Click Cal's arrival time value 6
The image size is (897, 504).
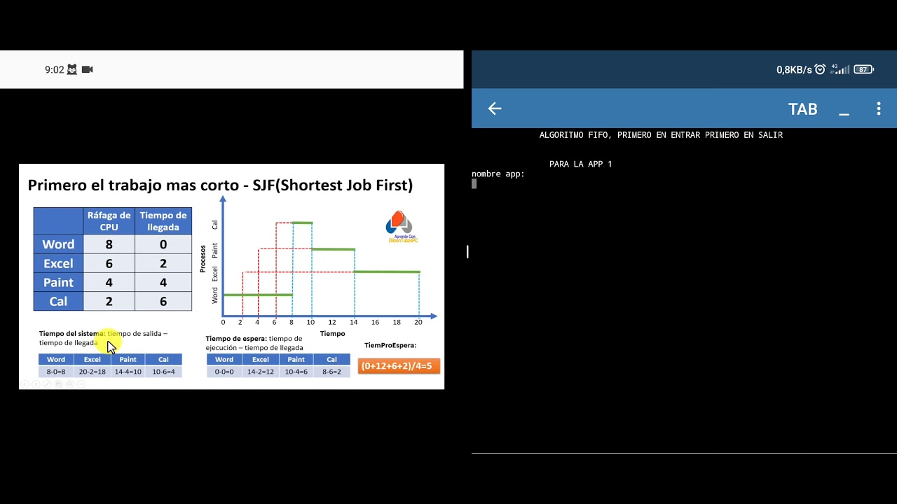coord(163,301)
